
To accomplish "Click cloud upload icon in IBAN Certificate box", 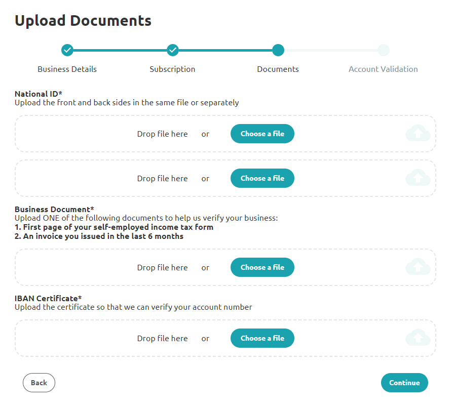I will pos(418,338).
